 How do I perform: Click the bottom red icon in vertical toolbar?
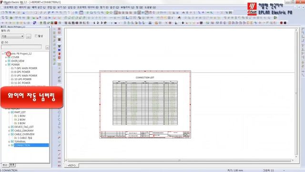tap(59, 166)
